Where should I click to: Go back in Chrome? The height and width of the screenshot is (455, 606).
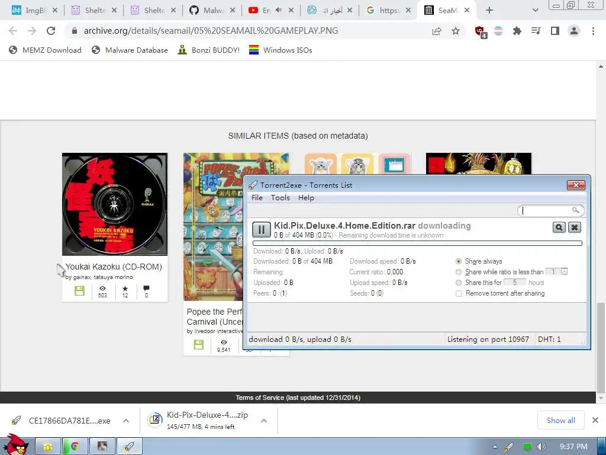click(x=13, y=31)
